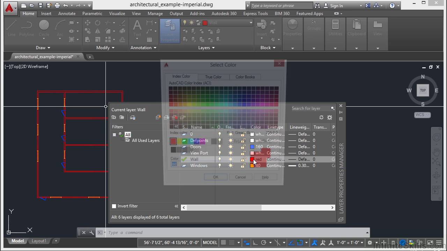
Task: Click the Undo arrow in title bar
Action: [65, 5]
